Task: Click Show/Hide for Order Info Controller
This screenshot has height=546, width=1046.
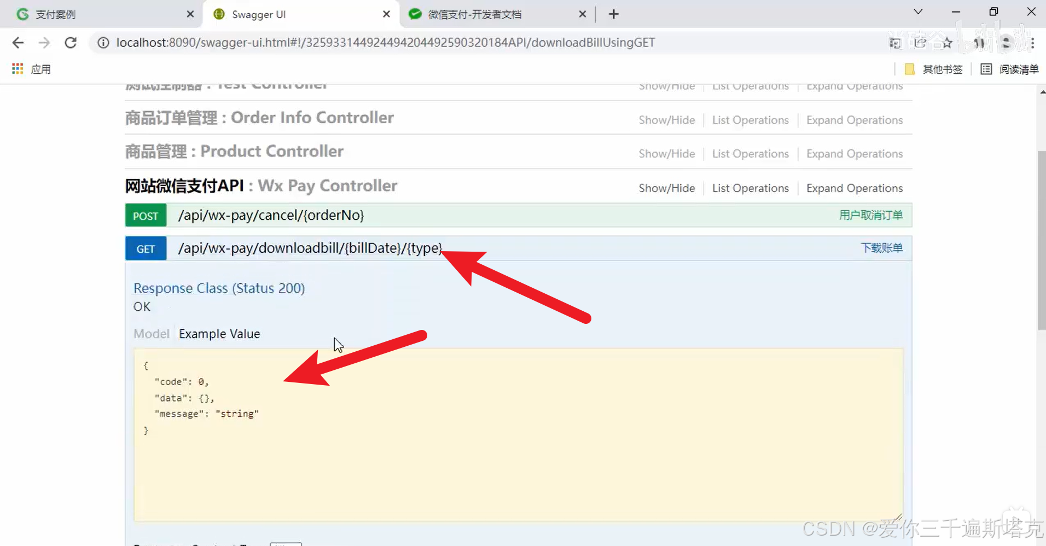Action: pos(667,120)
